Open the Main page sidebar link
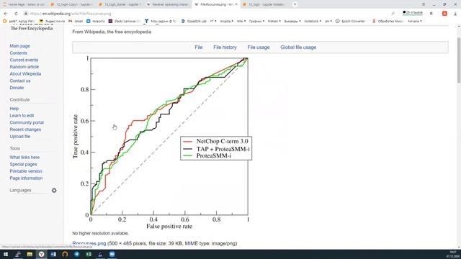Image resolution: width=461 pixels, height=259 pixels. coord(19,46)
